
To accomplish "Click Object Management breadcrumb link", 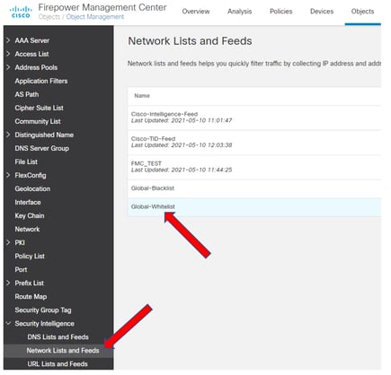I will click(95, 17).
